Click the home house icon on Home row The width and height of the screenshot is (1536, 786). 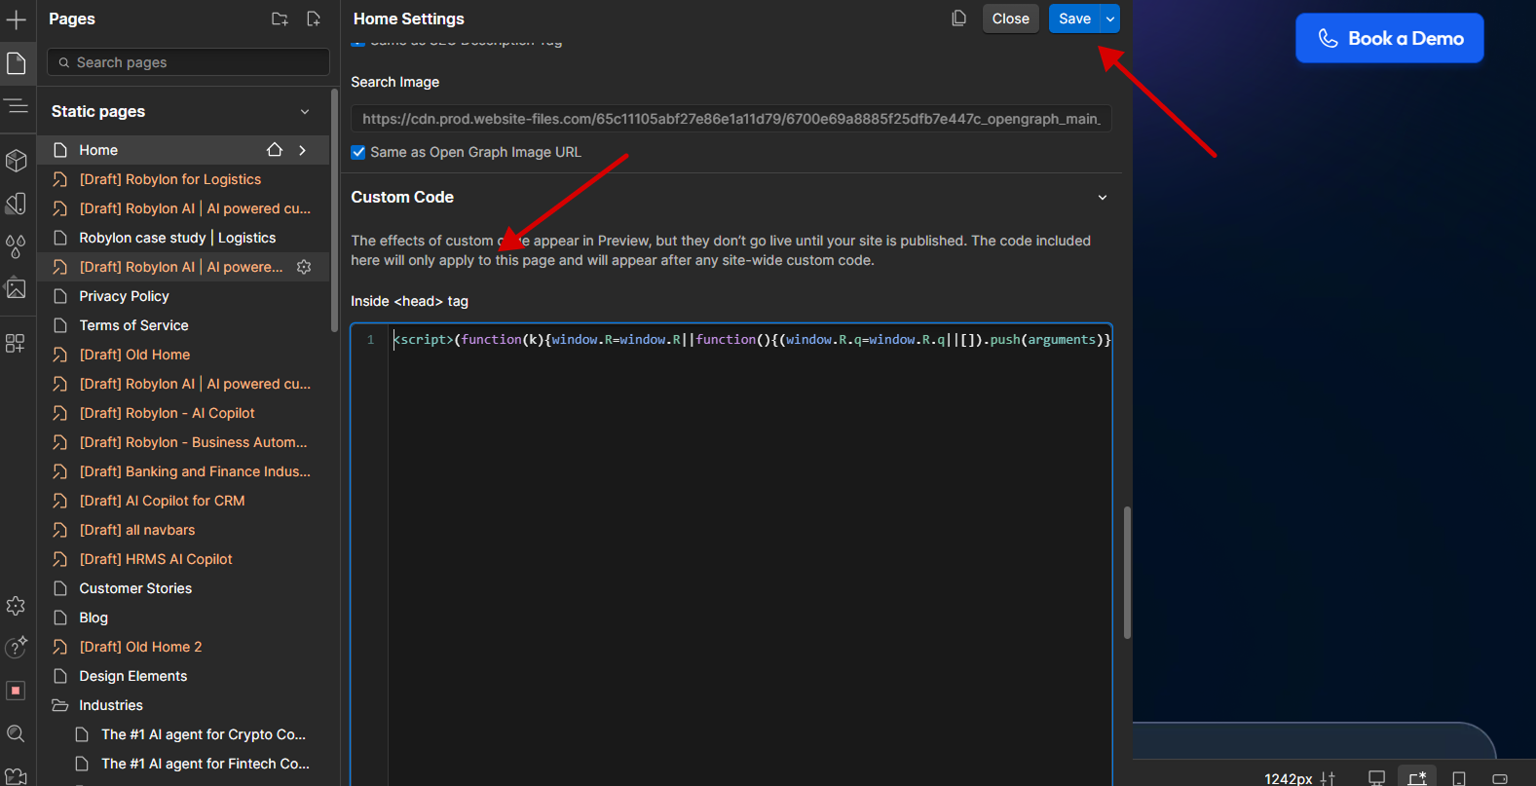coord(275,150)
